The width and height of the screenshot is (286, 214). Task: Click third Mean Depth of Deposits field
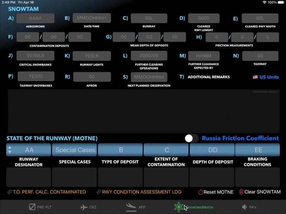point(175,37)
